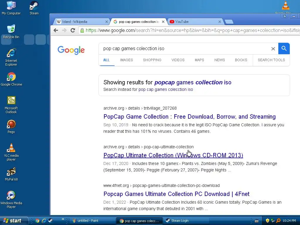Click the Google logo
This screenshot has height=225, width=300.
(71, 50)
